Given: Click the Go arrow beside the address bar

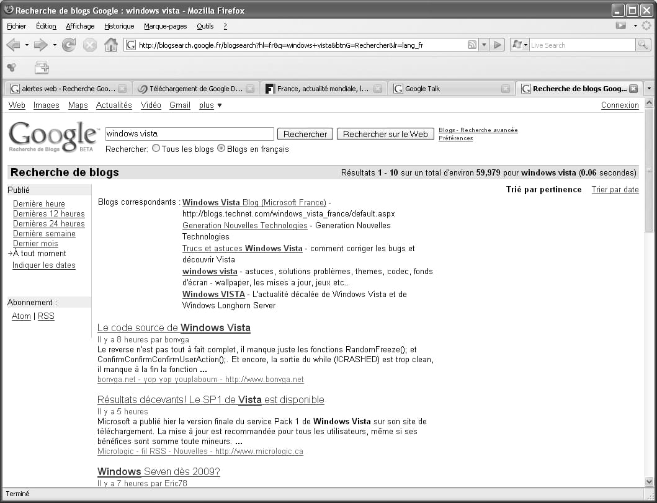Looking at the screenshot, I should [x=498, y=45].
